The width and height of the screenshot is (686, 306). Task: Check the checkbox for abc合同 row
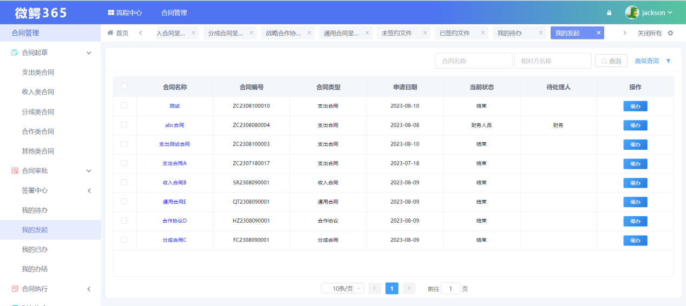125,125
